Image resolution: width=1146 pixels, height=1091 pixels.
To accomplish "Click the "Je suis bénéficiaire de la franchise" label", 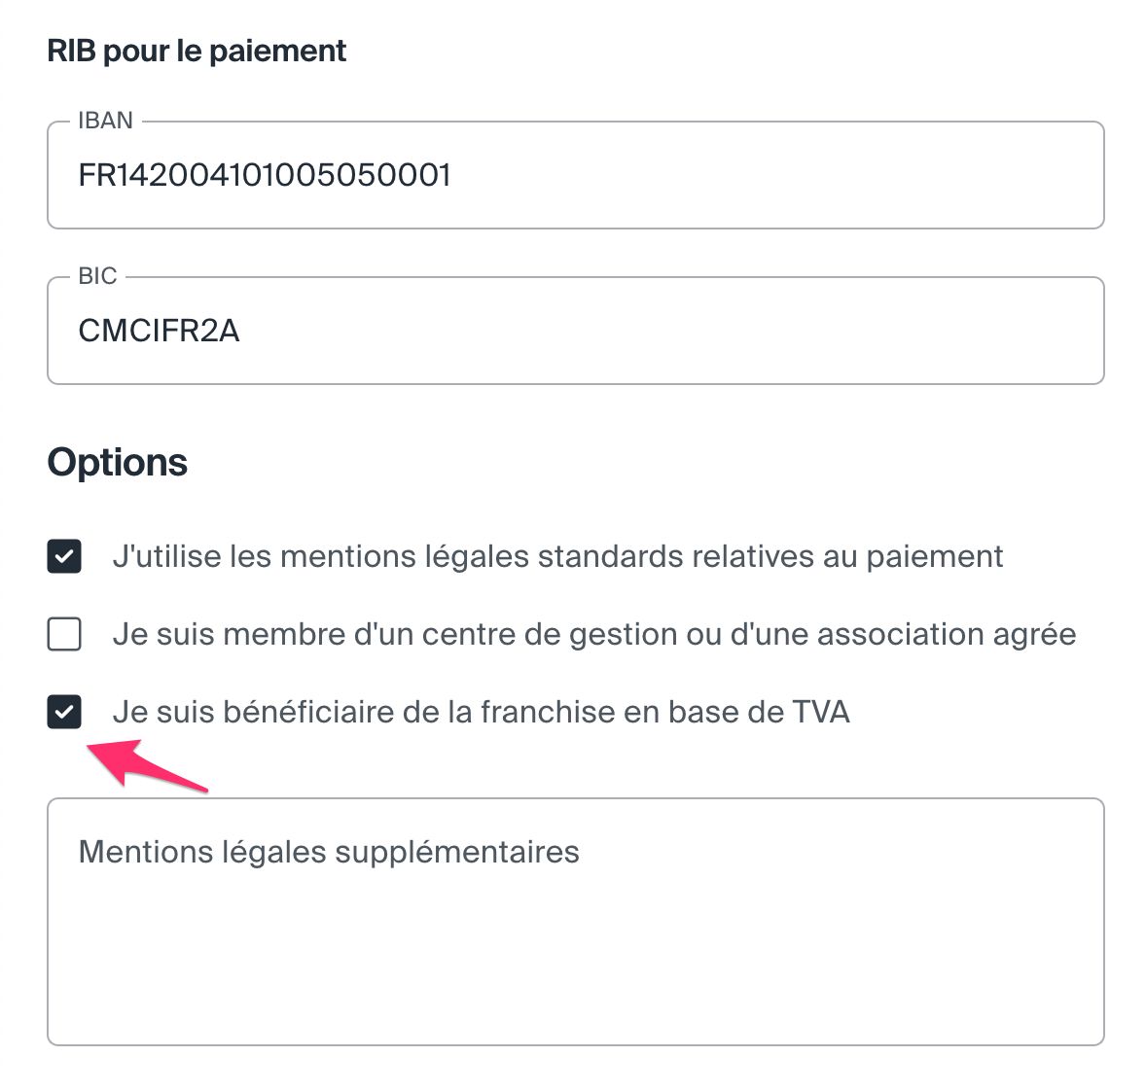I will point(481,712).
